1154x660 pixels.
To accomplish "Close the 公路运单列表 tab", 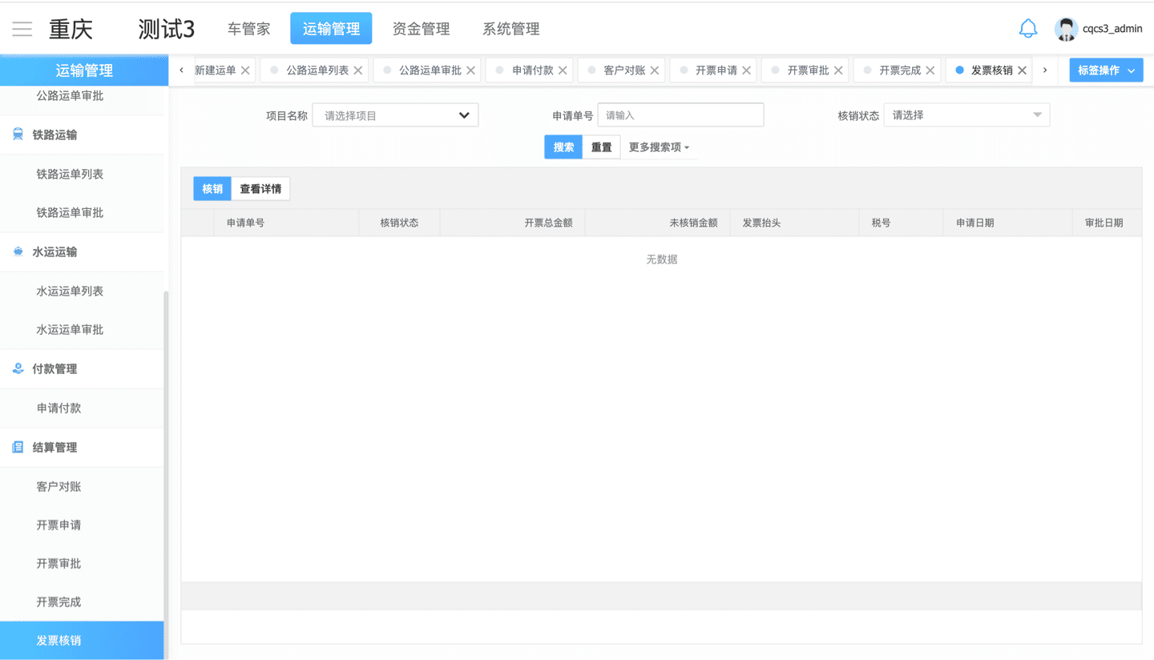I will (x=358, y=70).
